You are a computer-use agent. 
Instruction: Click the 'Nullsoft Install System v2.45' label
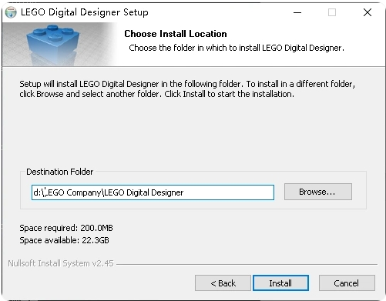point(61,263)
